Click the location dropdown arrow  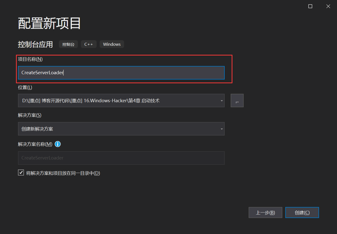pyautogui.click(x=221, y=100)
